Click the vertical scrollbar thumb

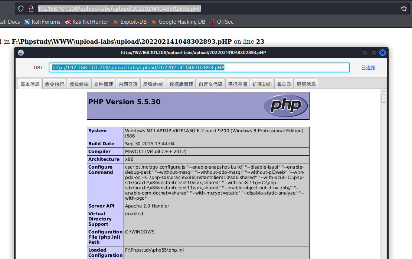[384, 99]
